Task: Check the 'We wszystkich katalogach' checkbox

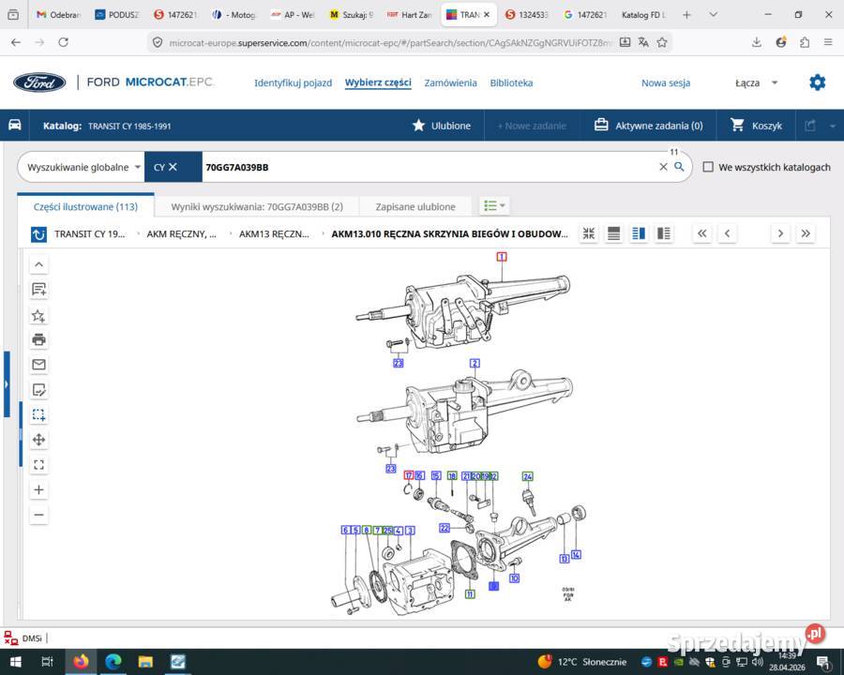Action: click(x=708, y=167)
